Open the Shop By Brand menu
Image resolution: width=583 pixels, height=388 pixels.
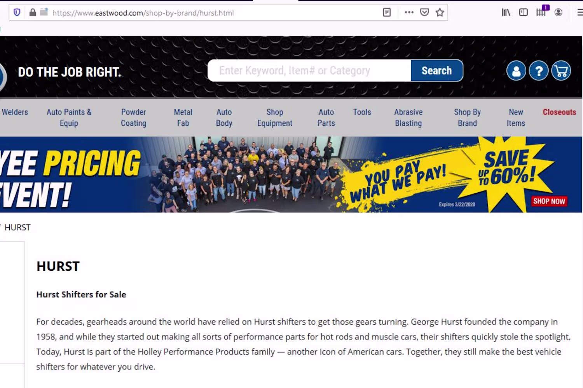467,117
